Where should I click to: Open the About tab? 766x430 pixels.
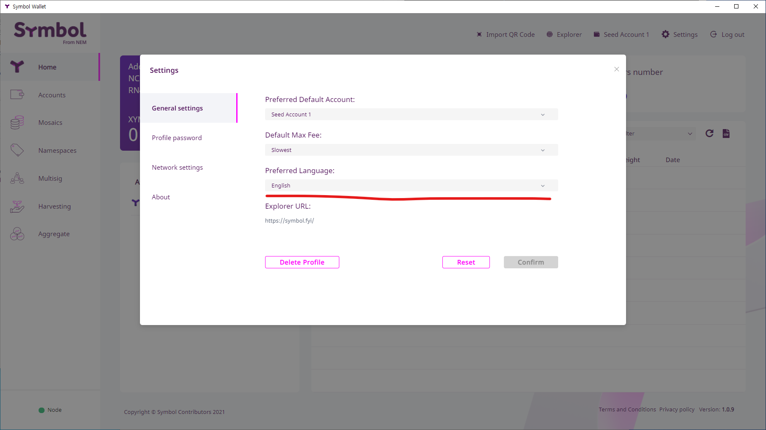(x=188, y=197)
